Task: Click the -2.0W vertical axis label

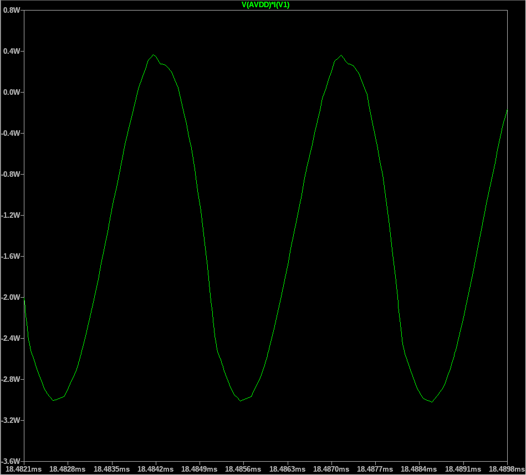Action: coord(11,297)
